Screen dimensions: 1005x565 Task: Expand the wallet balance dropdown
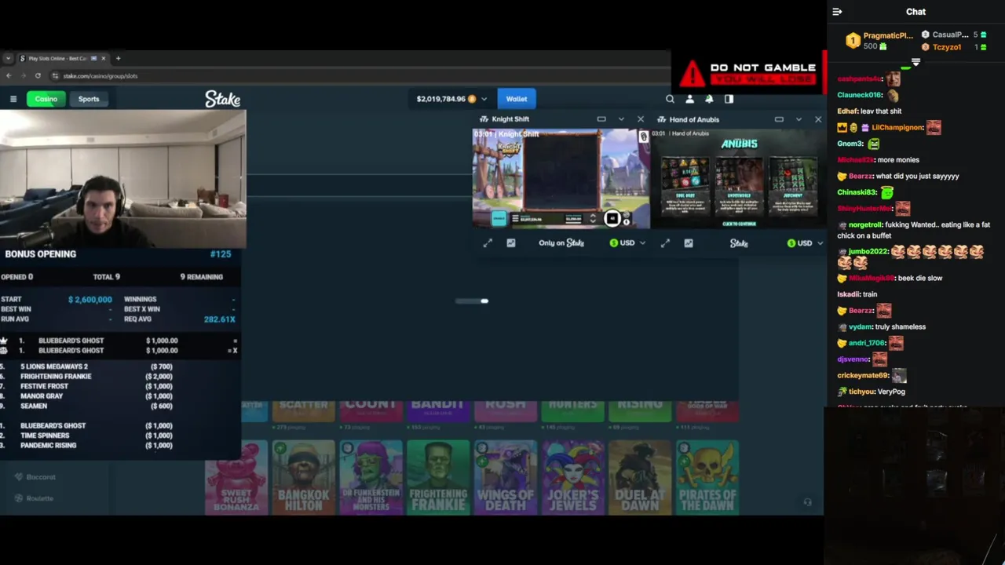coord(484,99)
